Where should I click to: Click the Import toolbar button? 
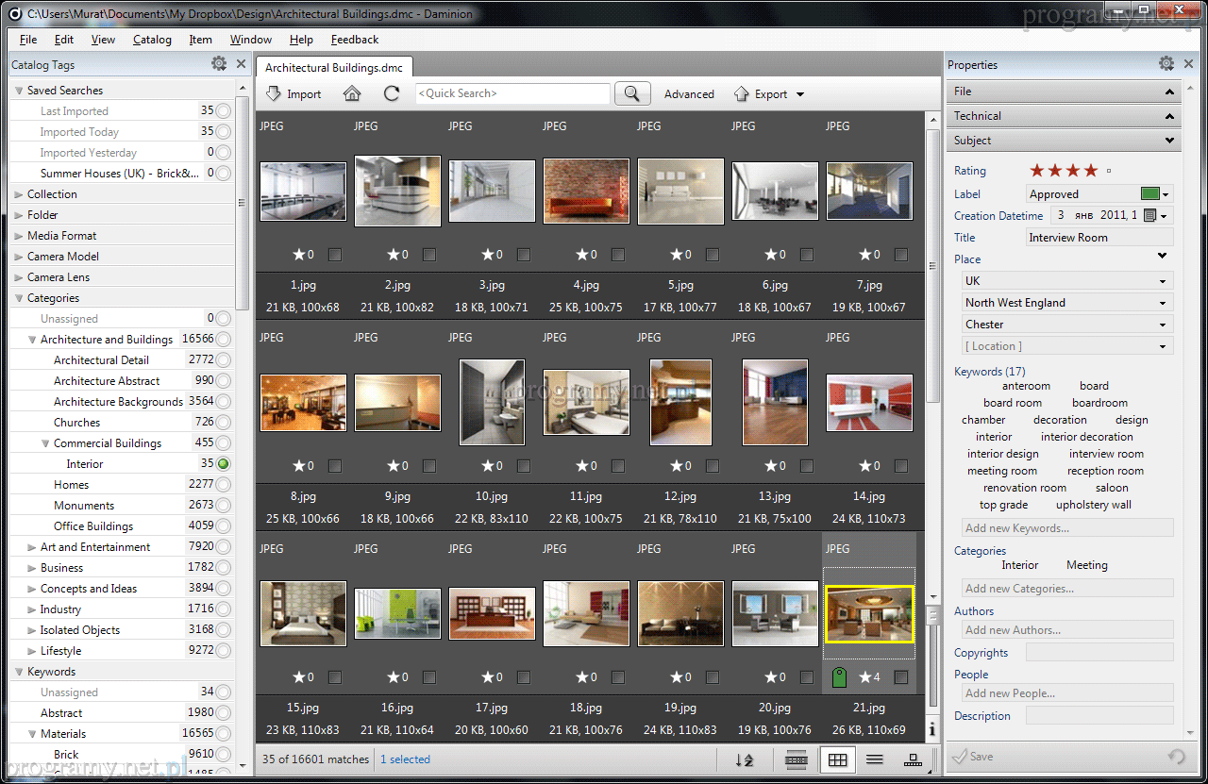294,94
